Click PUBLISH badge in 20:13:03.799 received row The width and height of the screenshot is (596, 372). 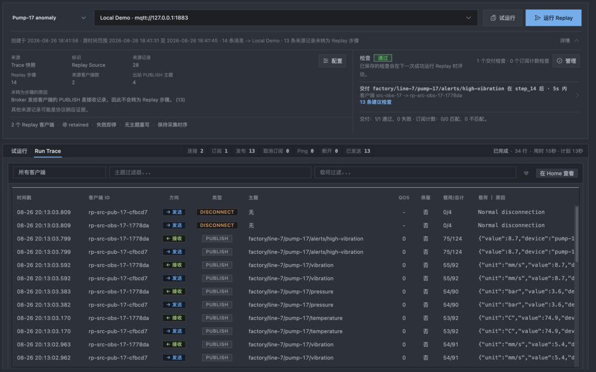(217, 239)
